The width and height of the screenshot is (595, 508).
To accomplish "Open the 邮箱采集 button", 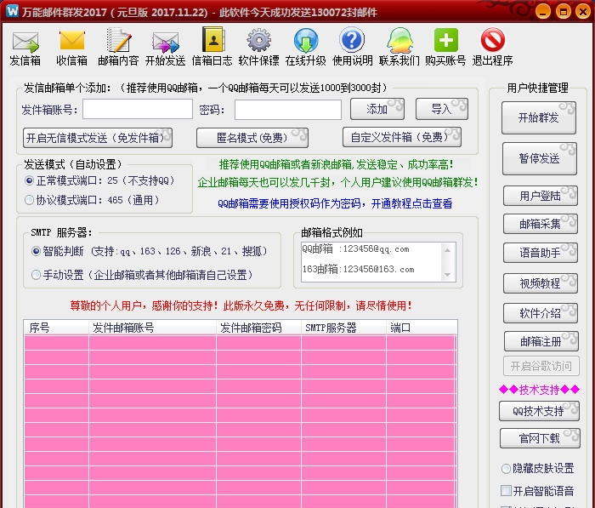I will (541, 224).
